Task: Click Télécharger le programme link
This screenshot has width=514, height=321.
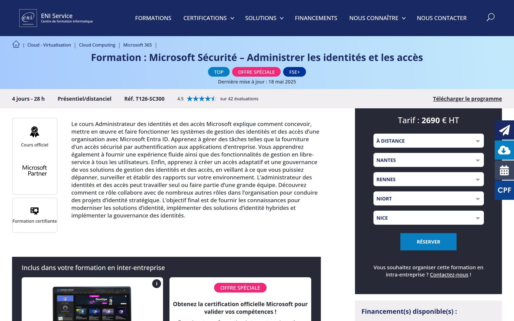Action: [467, 99]
